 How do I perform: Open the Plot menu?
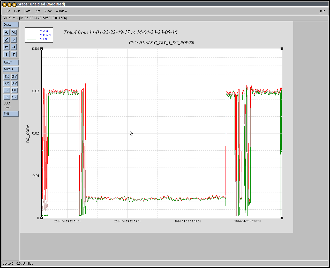pyautogui.click(x=37, y=11)
